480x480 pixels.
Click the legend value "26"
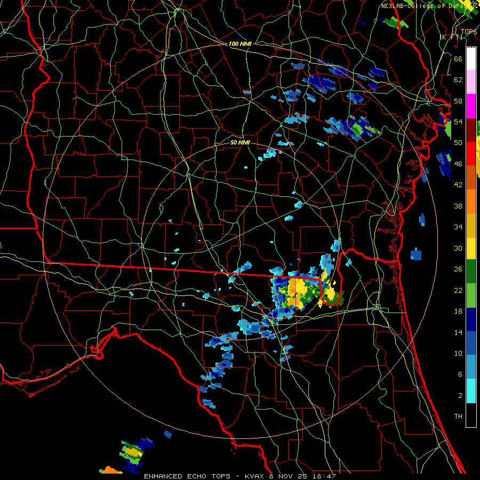(458, 269)
